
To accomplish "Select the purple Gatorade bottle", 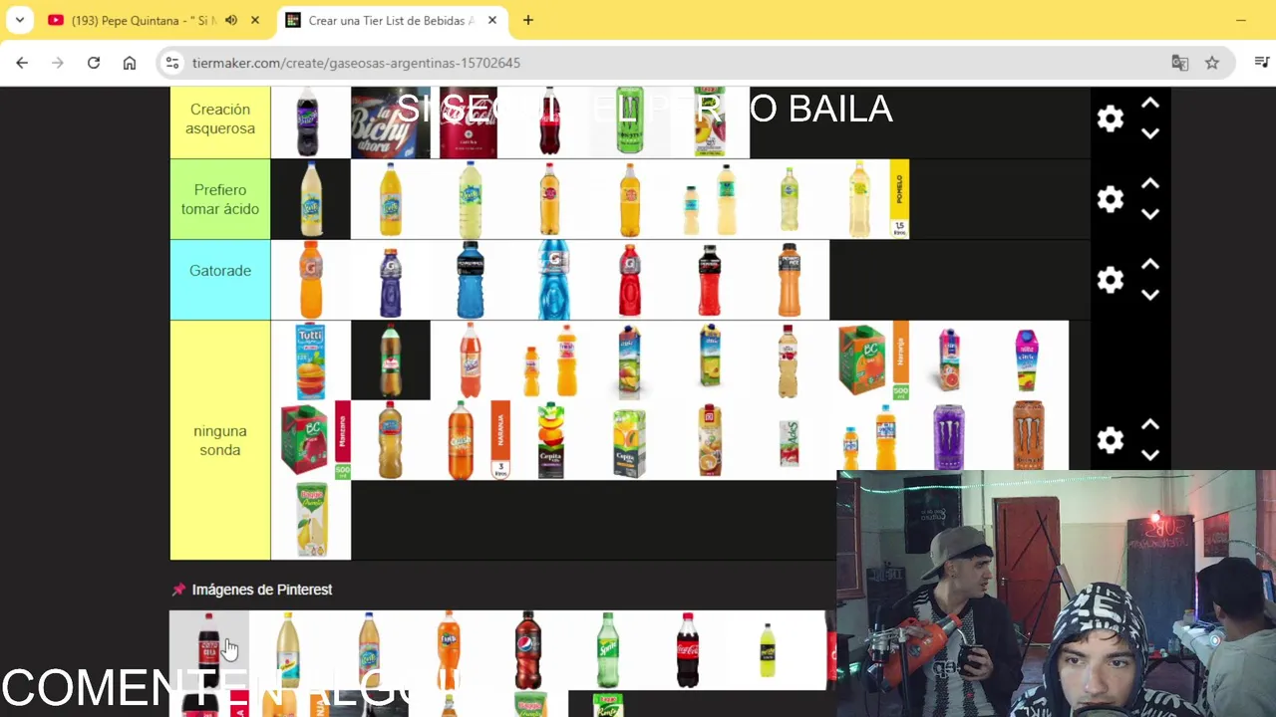I will (391, 282).
